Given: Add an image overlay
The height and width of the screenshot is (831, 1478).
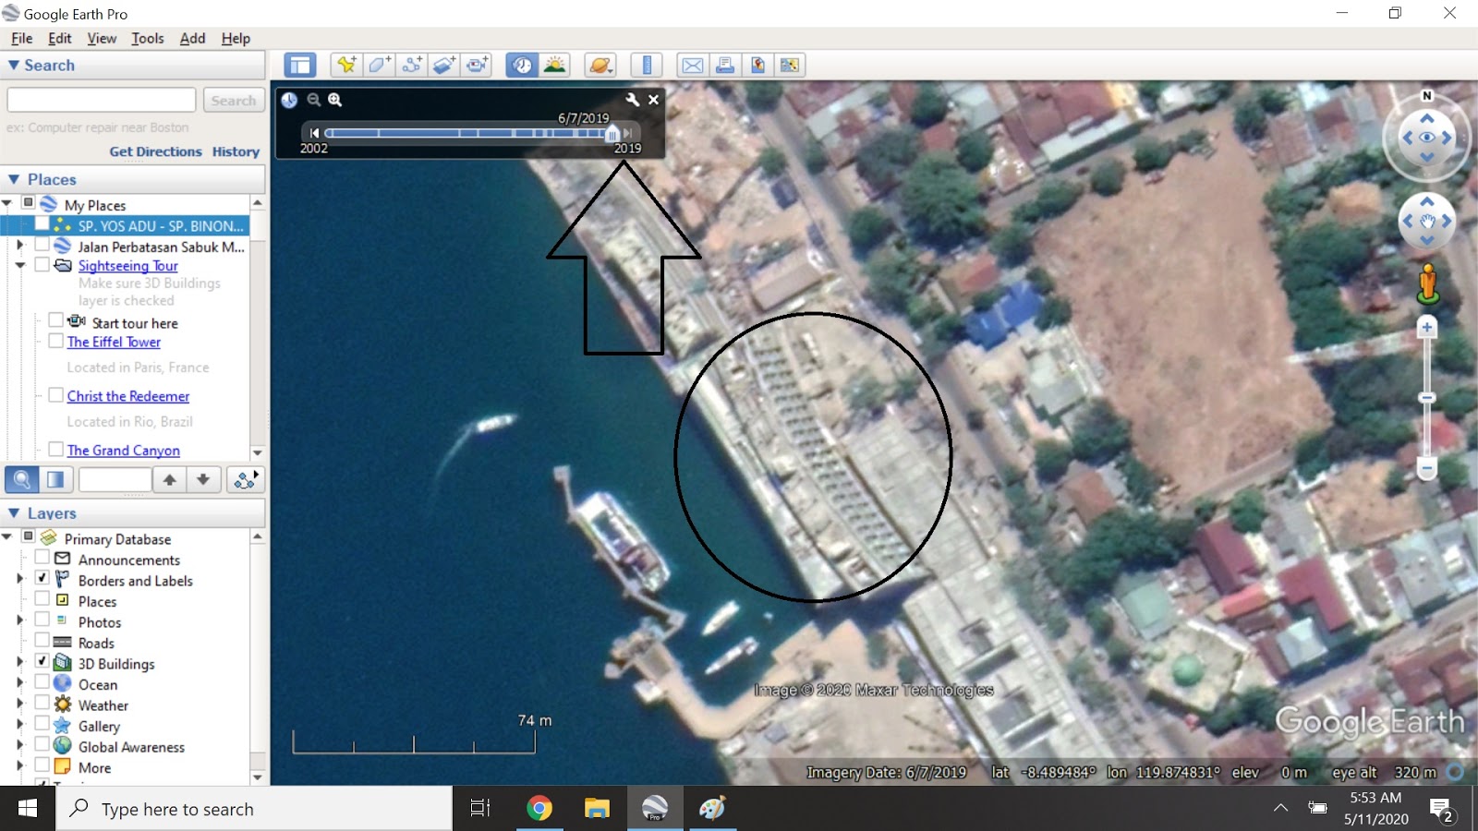Looking at the screenshot, I should (x=444, y=65).
